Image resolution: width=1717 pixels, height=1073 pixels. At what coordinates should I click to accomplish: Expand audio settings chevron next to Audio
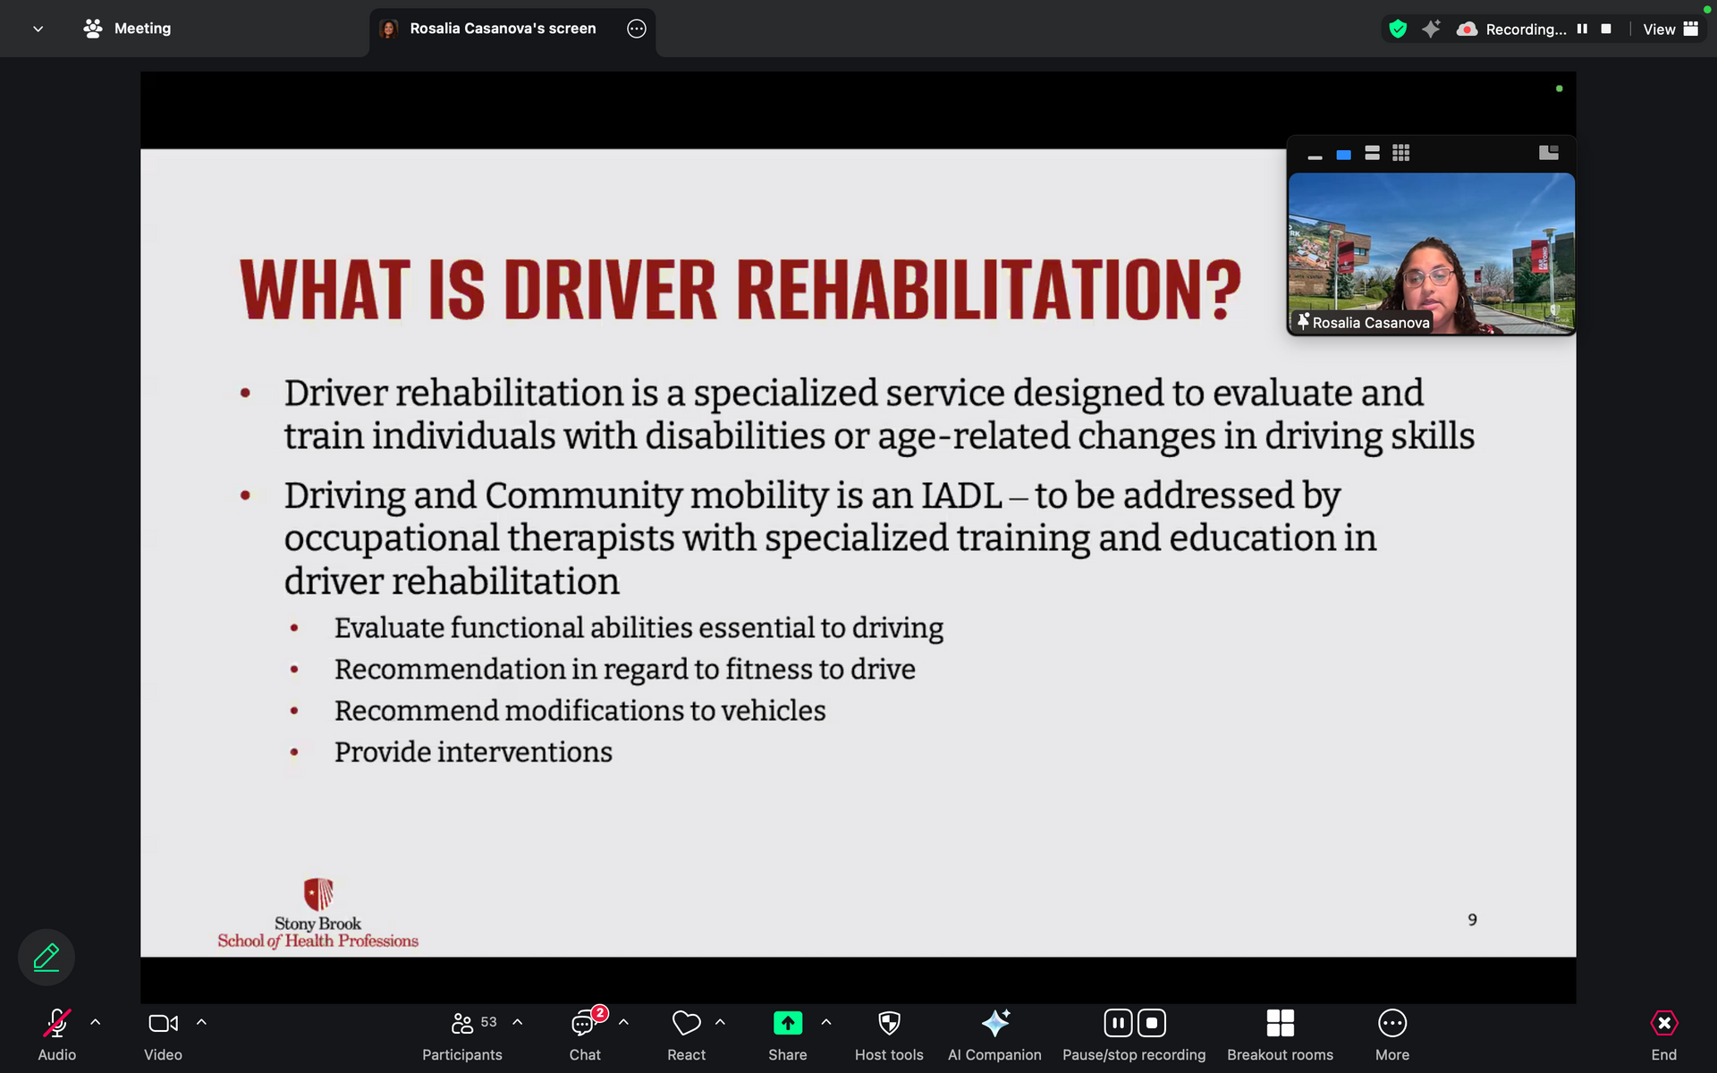pos(96,1022)
